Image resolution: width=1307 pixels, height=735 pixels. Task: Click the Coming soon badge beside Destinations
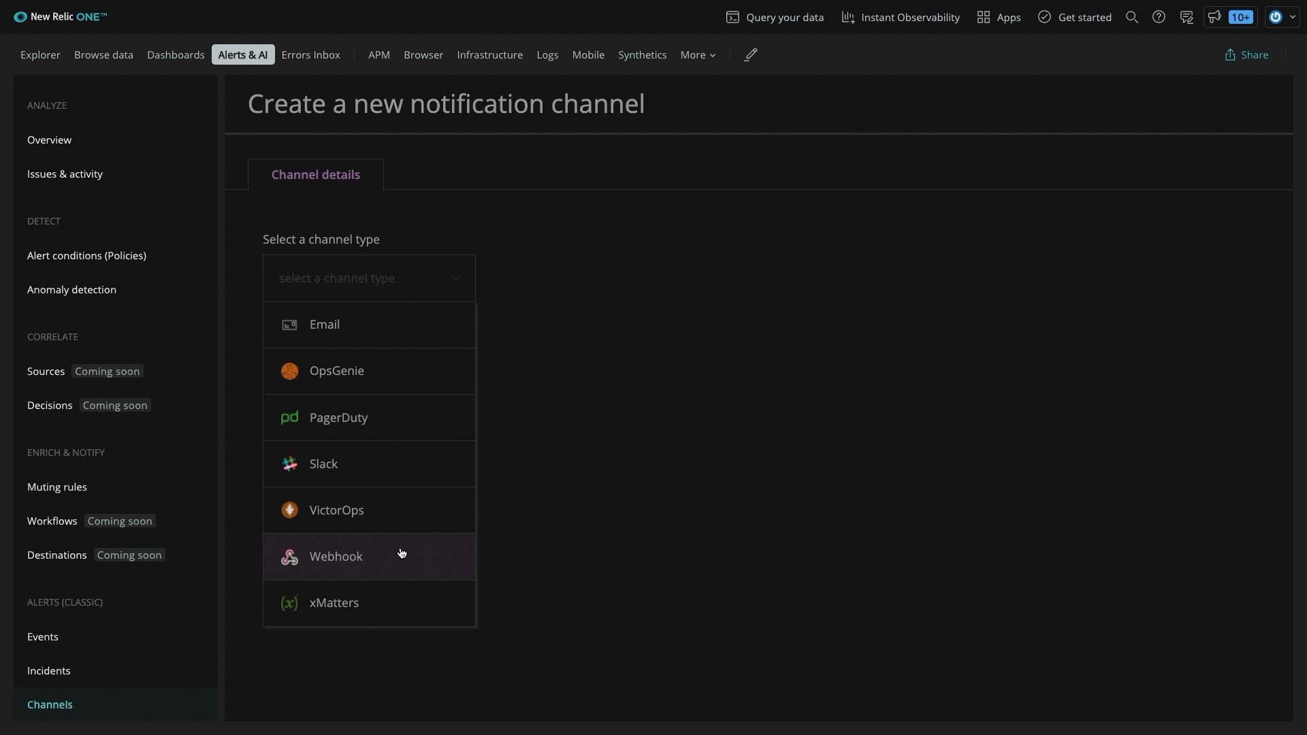point(129,555)
